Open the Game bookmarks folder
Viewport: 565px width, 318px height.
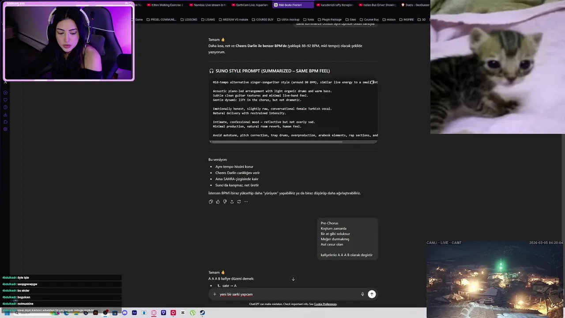(139, 19)
